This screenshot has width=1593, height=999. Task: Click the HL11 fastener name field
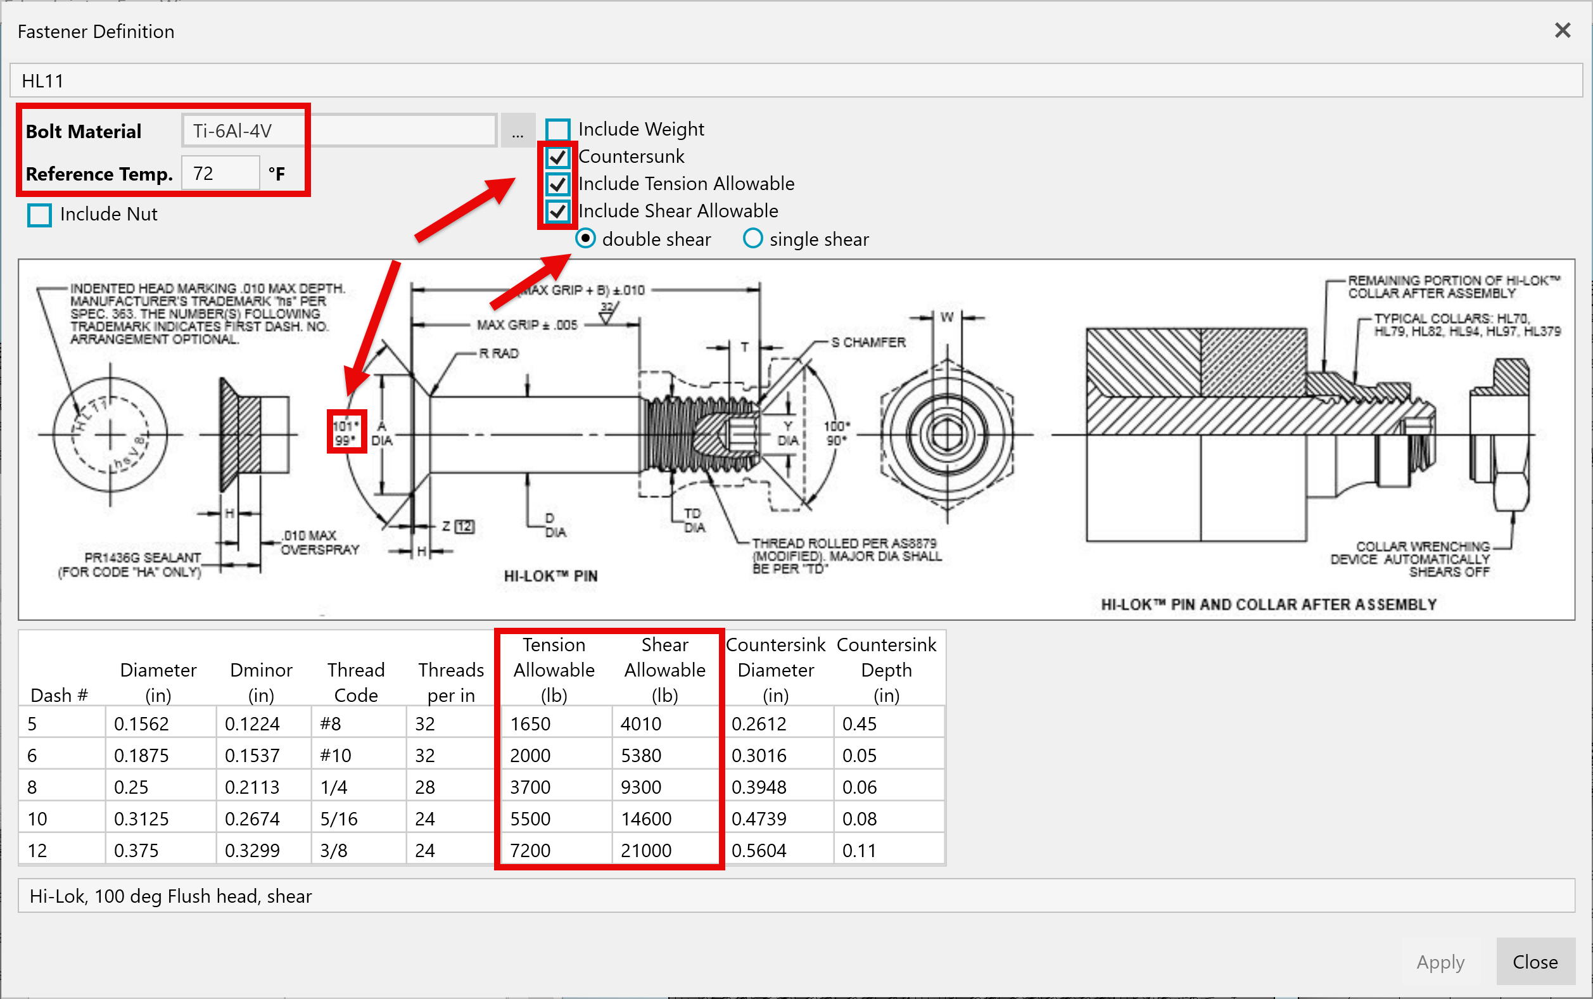point(796,80)
